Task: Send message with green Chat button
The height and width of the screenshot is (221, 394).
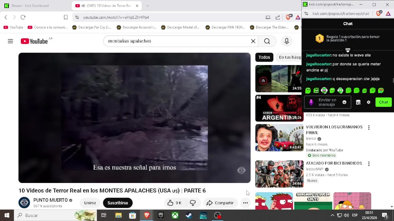Action: (x=384, y=102)
